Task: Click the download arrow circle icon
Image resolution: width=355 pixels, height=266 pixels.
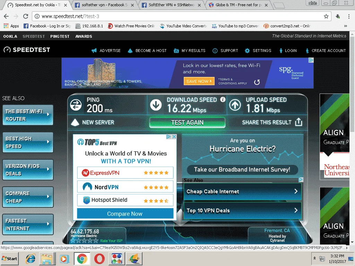Action: 156,105
